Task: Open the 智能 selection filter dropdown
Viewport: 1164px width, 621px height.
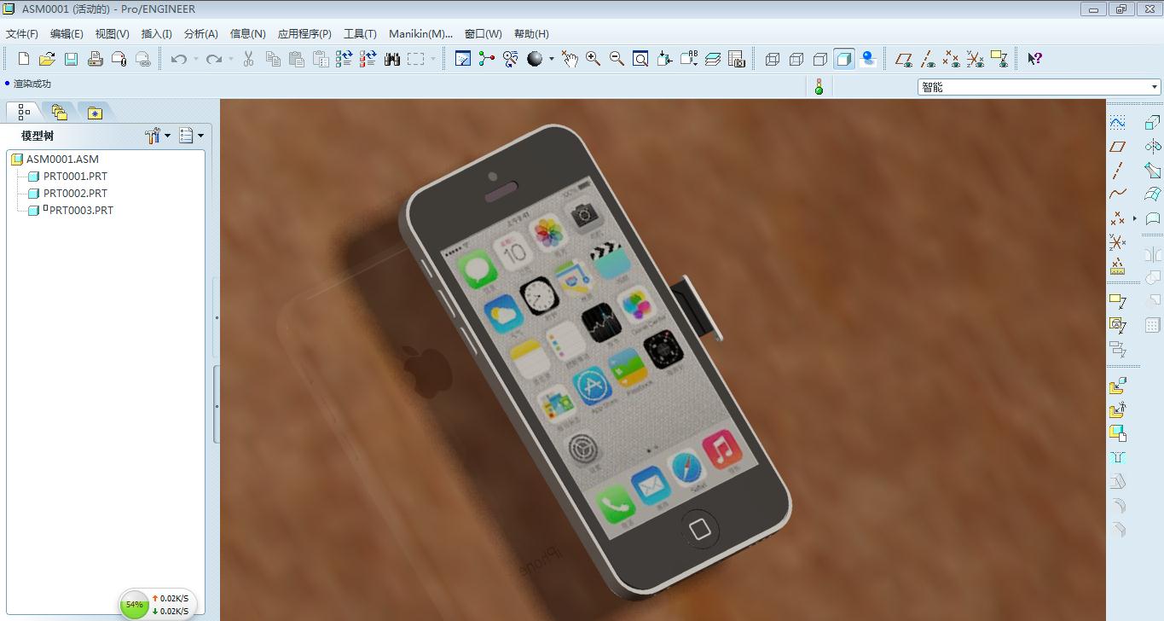Action: (1153, 86)
